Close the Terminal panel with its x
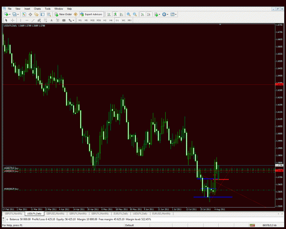The width and height of the screenshot is (286, 229). pyautogui.click(x=3, y=217)
